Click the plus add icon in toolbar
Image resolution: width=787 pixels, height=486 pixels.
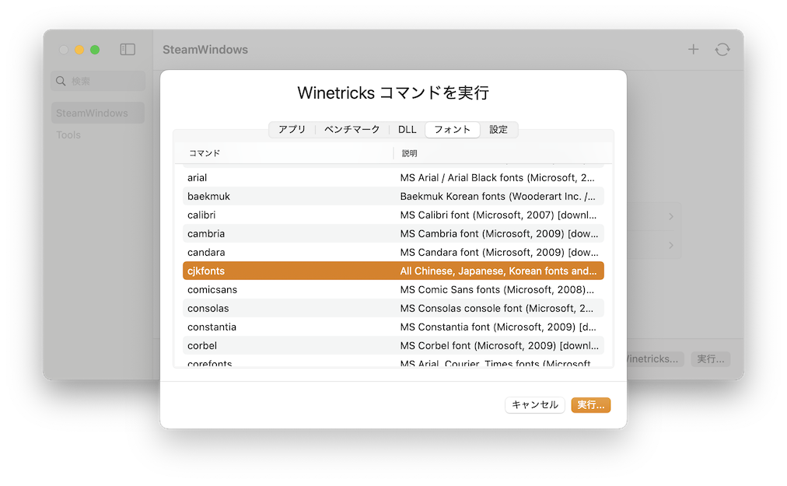pos(693,49)
